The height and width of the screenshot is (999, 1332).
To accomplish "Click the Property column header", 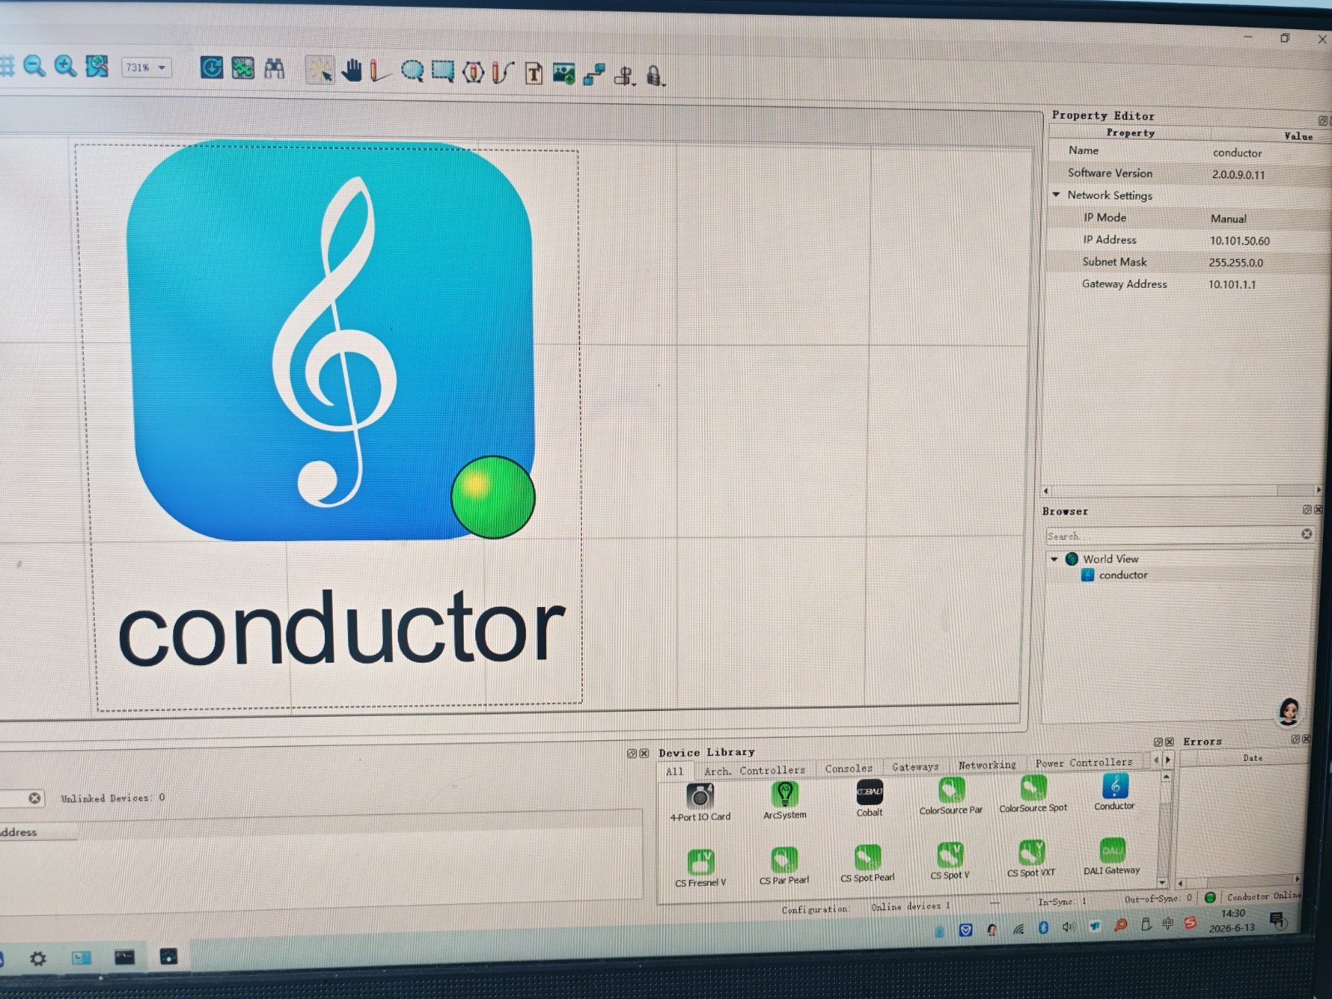I will [x=1130, y=132].
